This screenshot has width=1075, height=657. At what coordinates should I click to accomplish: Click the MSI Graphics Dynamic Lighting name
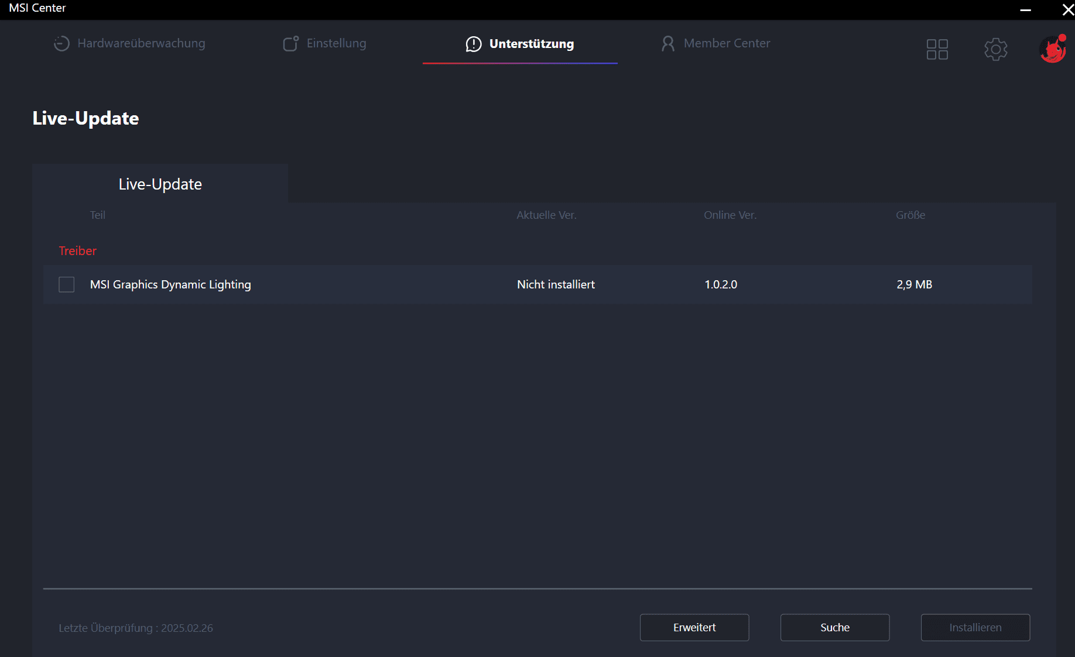point(170,284)
